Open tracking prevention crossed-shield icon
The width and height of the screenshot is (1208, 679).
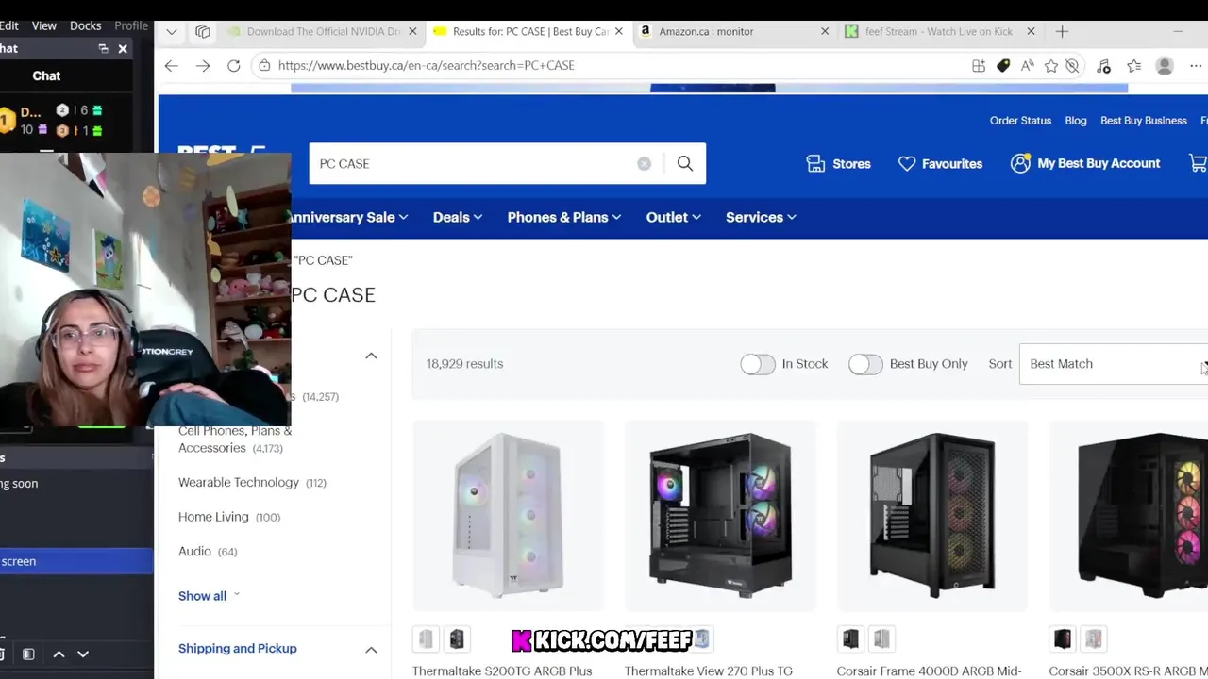(x=1072, y=65)
